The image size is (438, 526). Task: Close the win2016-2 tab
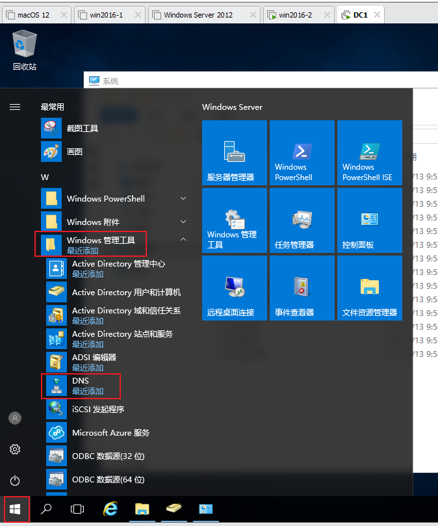point(327,15)
